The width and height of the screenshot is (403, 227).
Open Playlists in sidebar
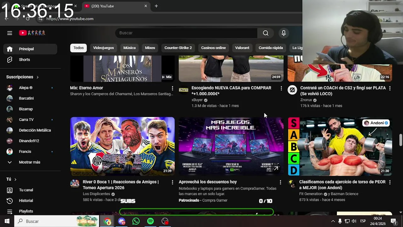(x=30, y=211)
